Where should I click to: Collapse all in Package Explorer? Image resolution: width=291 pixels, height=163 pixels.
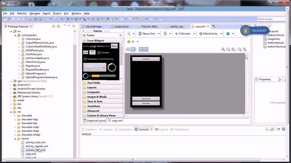coord(54,26)
